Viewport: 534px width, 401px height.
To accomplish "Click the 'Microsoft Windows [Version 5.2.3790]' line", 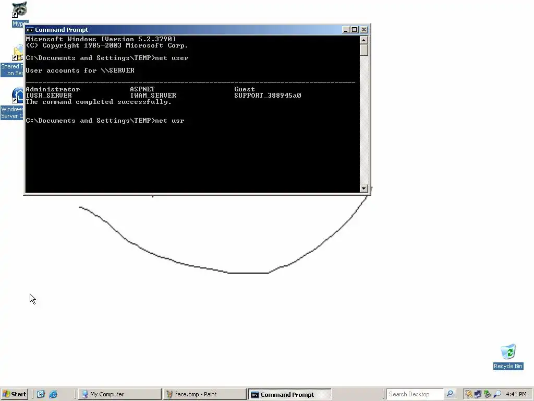I will tap(101, 39).
